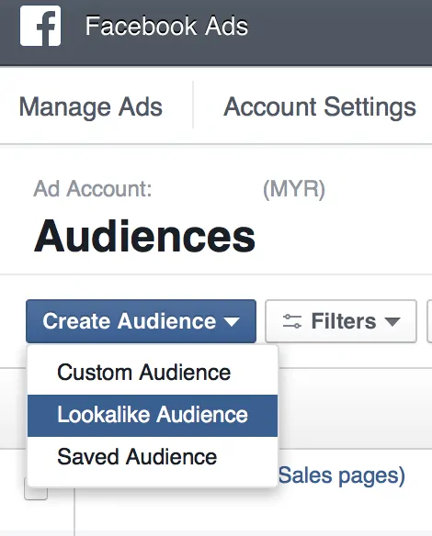
Task: Open the Manage Ads tab
Action: pyautogui.click(x=91, y=107)
